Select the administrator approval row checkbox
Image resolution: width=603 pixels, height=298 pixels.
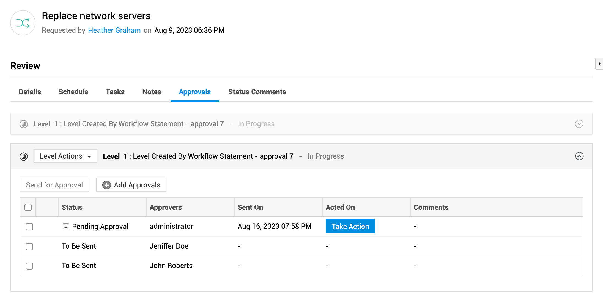click(29, 227)
